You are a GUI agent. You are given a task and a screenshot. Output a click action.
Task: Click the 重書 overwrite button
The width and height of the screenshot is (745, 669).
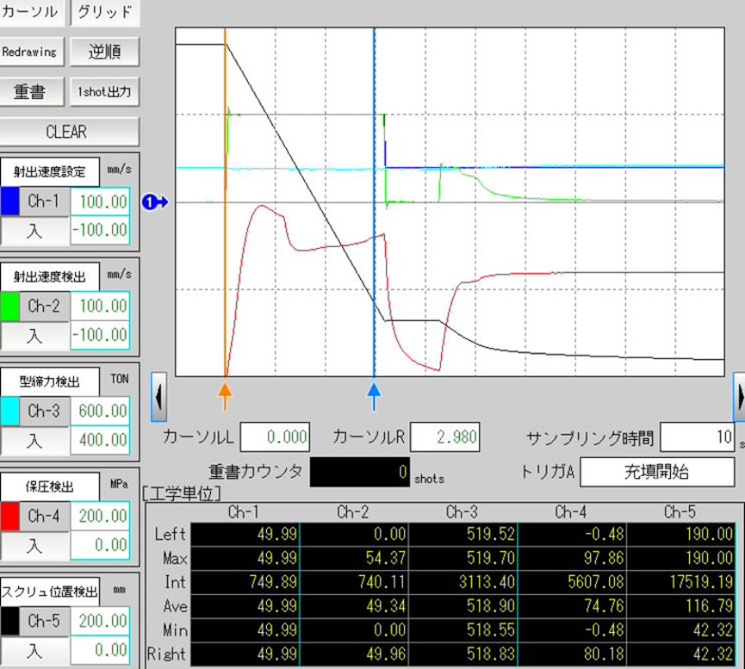[31, 91]
